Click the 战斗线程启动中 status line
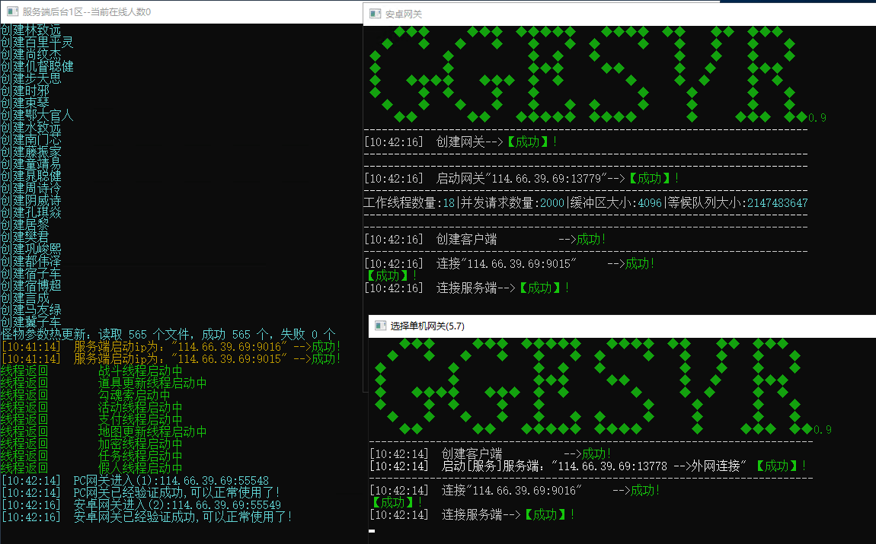 pyautogui.click(x=140, y=371)
